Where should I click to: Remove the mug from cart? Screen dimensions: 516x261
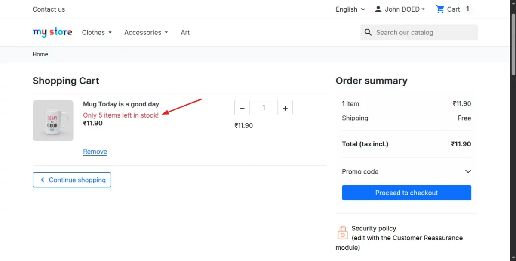[95, 152]
